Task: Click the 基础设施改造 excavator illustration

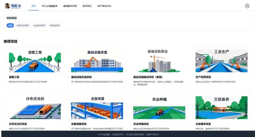Action: (x=97, y=61)
